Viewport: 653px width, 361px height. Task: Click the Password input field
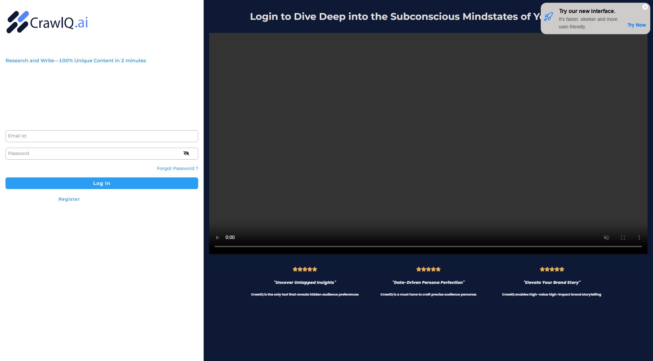pyautogui.click(x=92, y=153)
